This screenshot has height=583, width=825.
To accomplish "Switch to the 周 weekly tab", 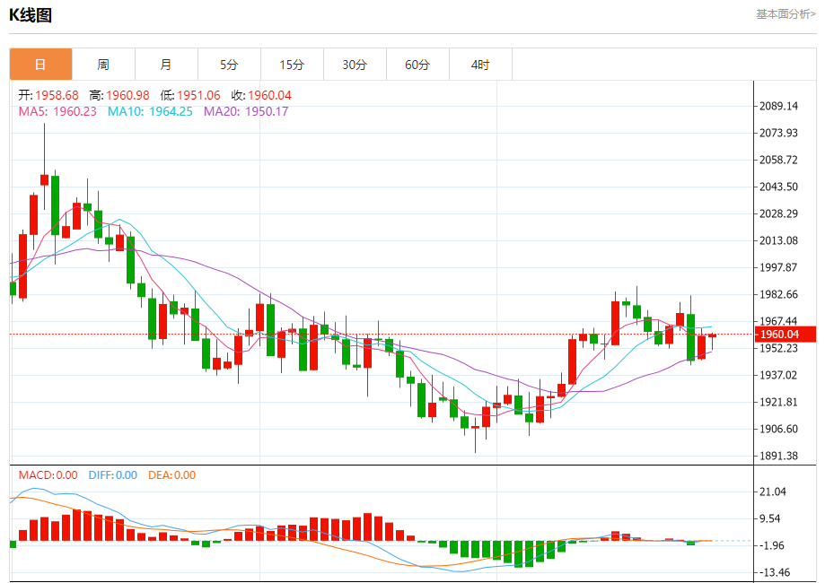I will pyautogui.click(x=103, y=65).
